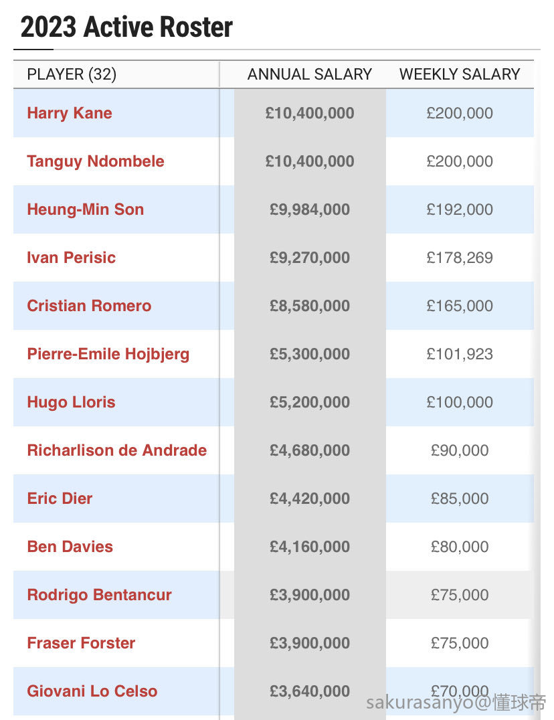Open Ben Davies player page
The image size is (554, 720).
tap(70, 547)
